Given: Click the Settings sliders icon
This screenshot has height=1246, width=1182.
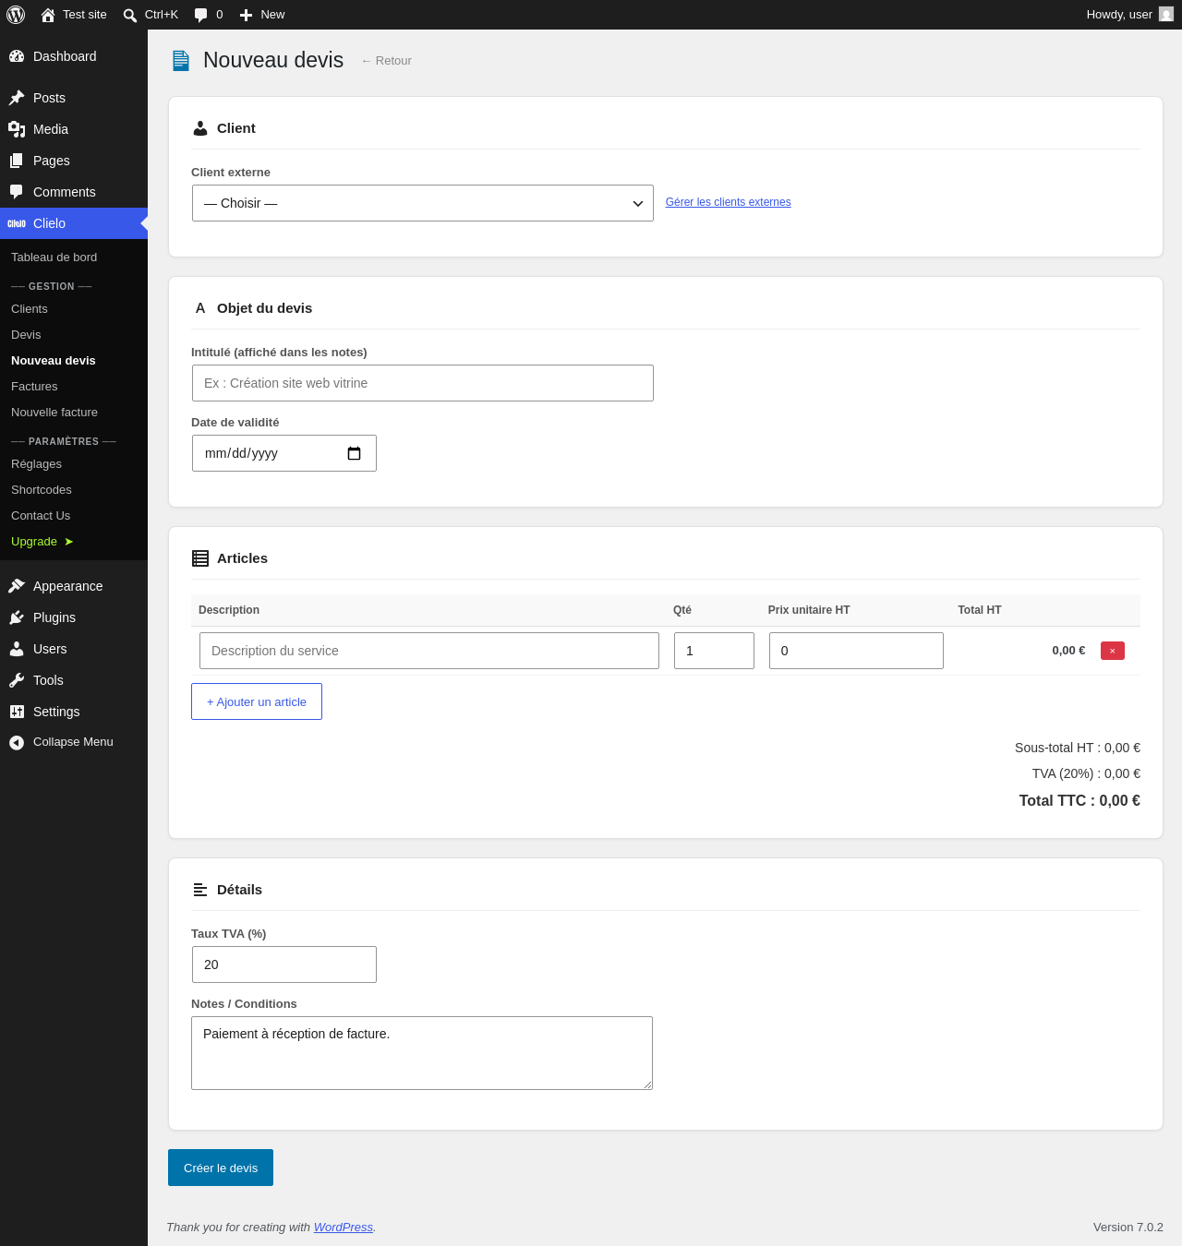Looking at the screenshot, I should pos(17,712).
